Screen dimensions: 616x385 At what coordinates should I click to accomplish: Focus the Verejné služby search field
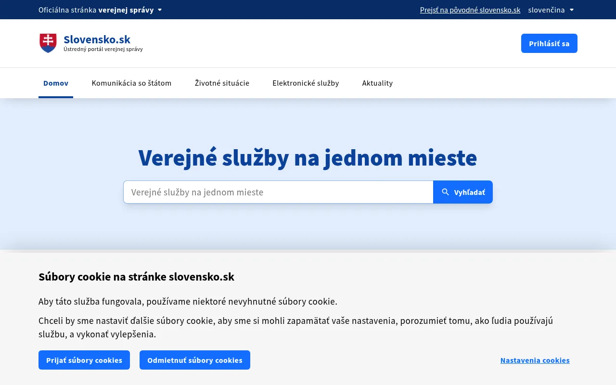pyautogui.click(x=278, y=192)
